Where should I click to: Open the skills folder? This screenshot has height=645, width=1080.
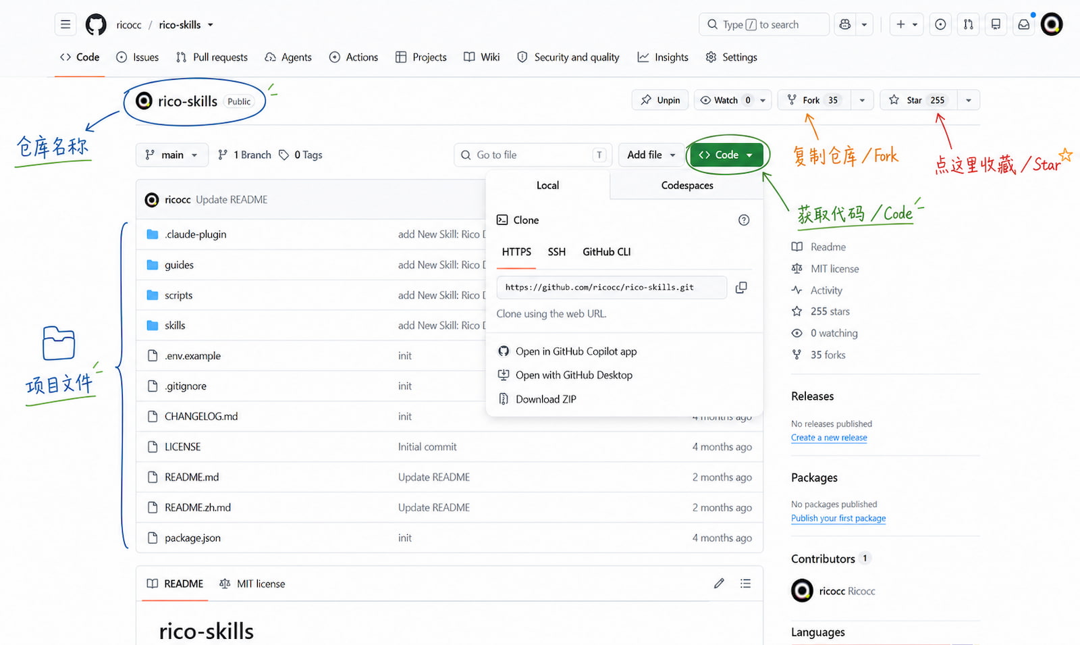coord(175,326)
